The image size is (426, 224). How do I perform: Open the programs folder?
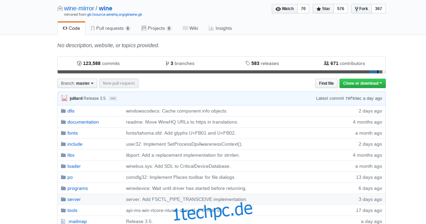point(78,188)
